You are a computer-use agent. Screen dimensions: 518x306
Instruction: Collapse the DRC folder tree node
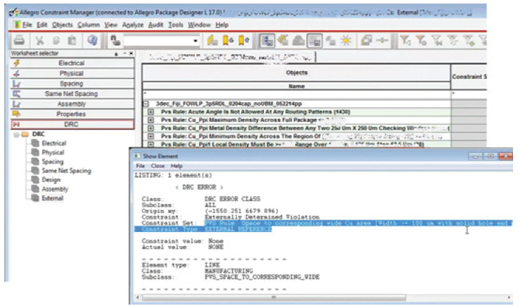(16, 135)
